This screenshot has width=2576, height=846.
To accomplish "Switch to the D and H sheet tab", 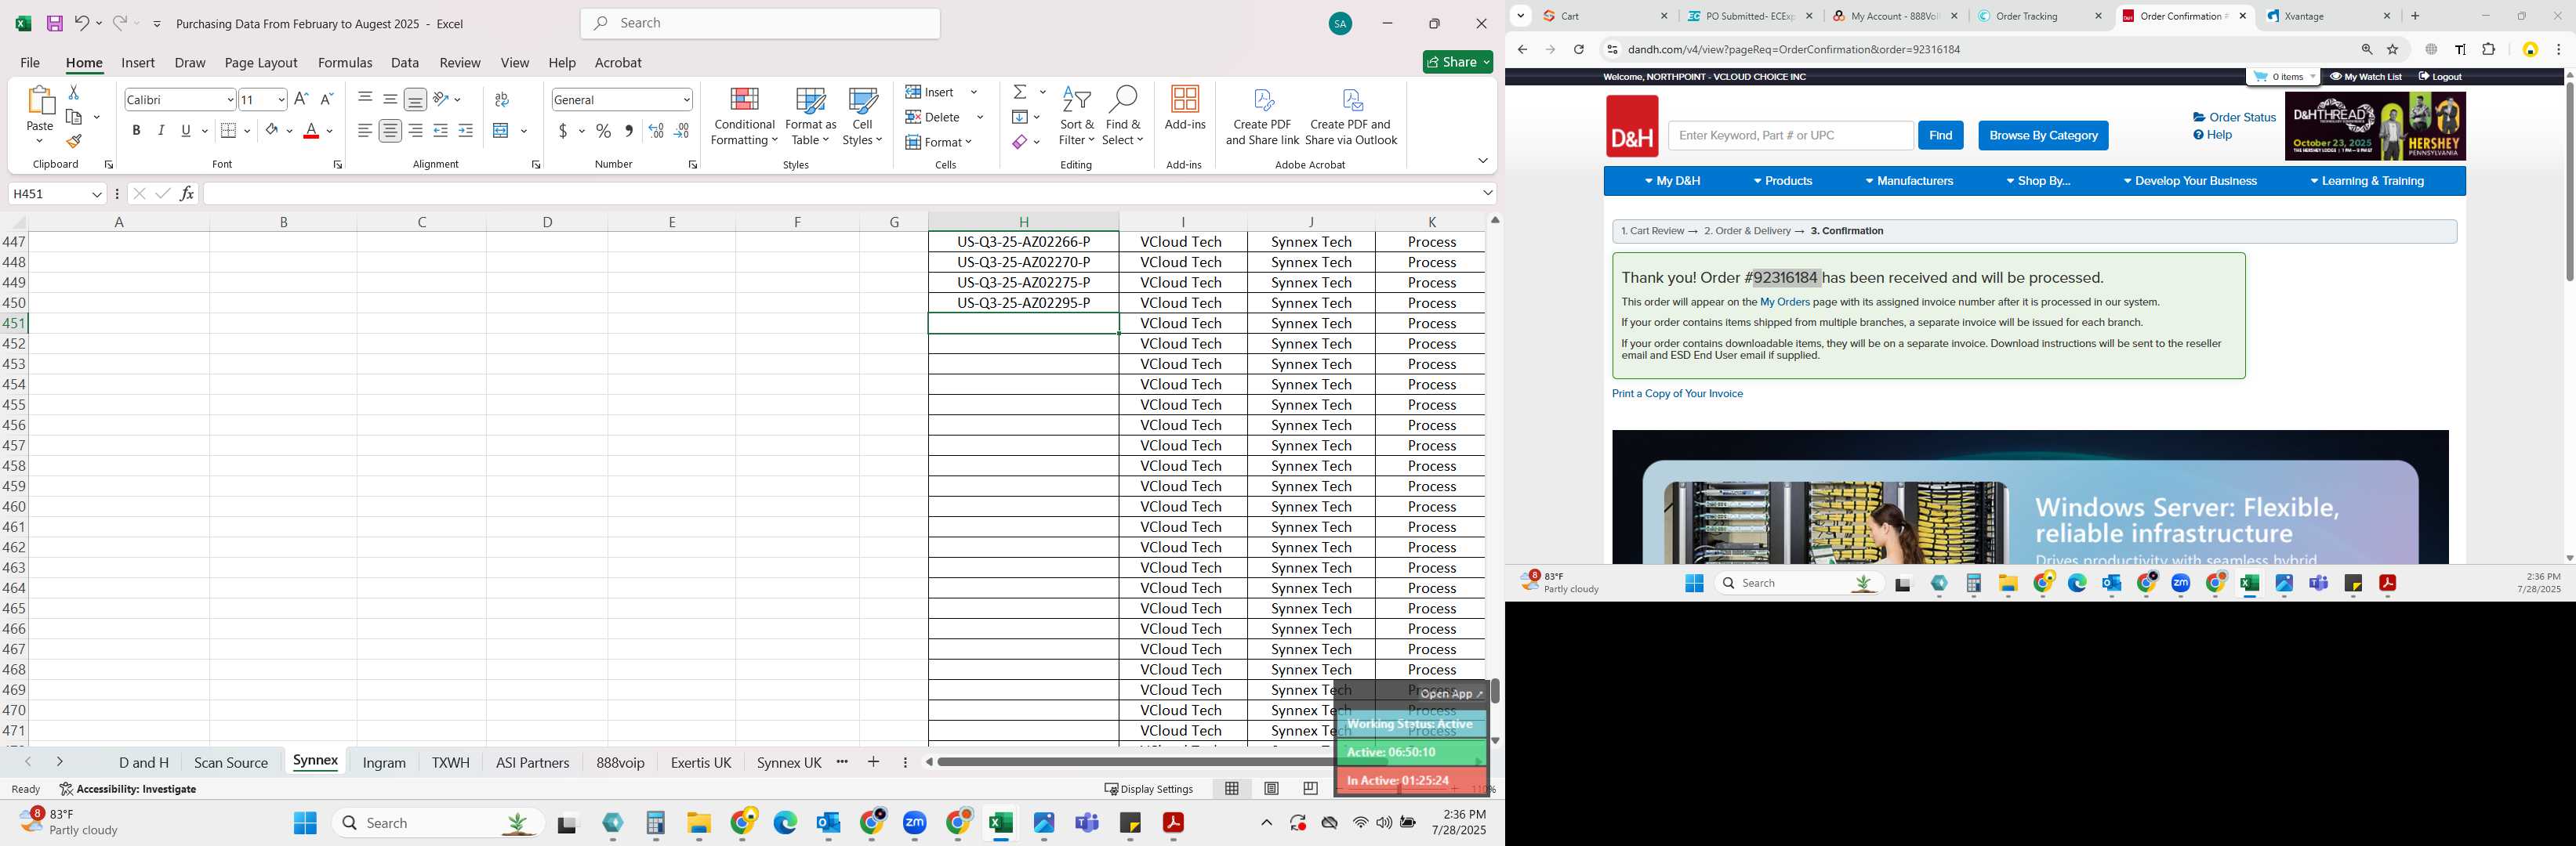I will pos(144,762).
